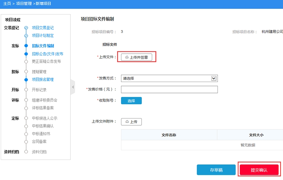Go to 主页 in the breadcrumb

[7, 4]
